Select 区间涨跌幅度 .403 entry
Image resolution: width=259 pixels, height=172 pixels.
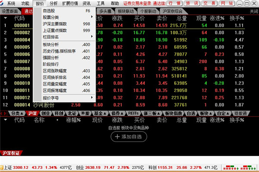68,71
